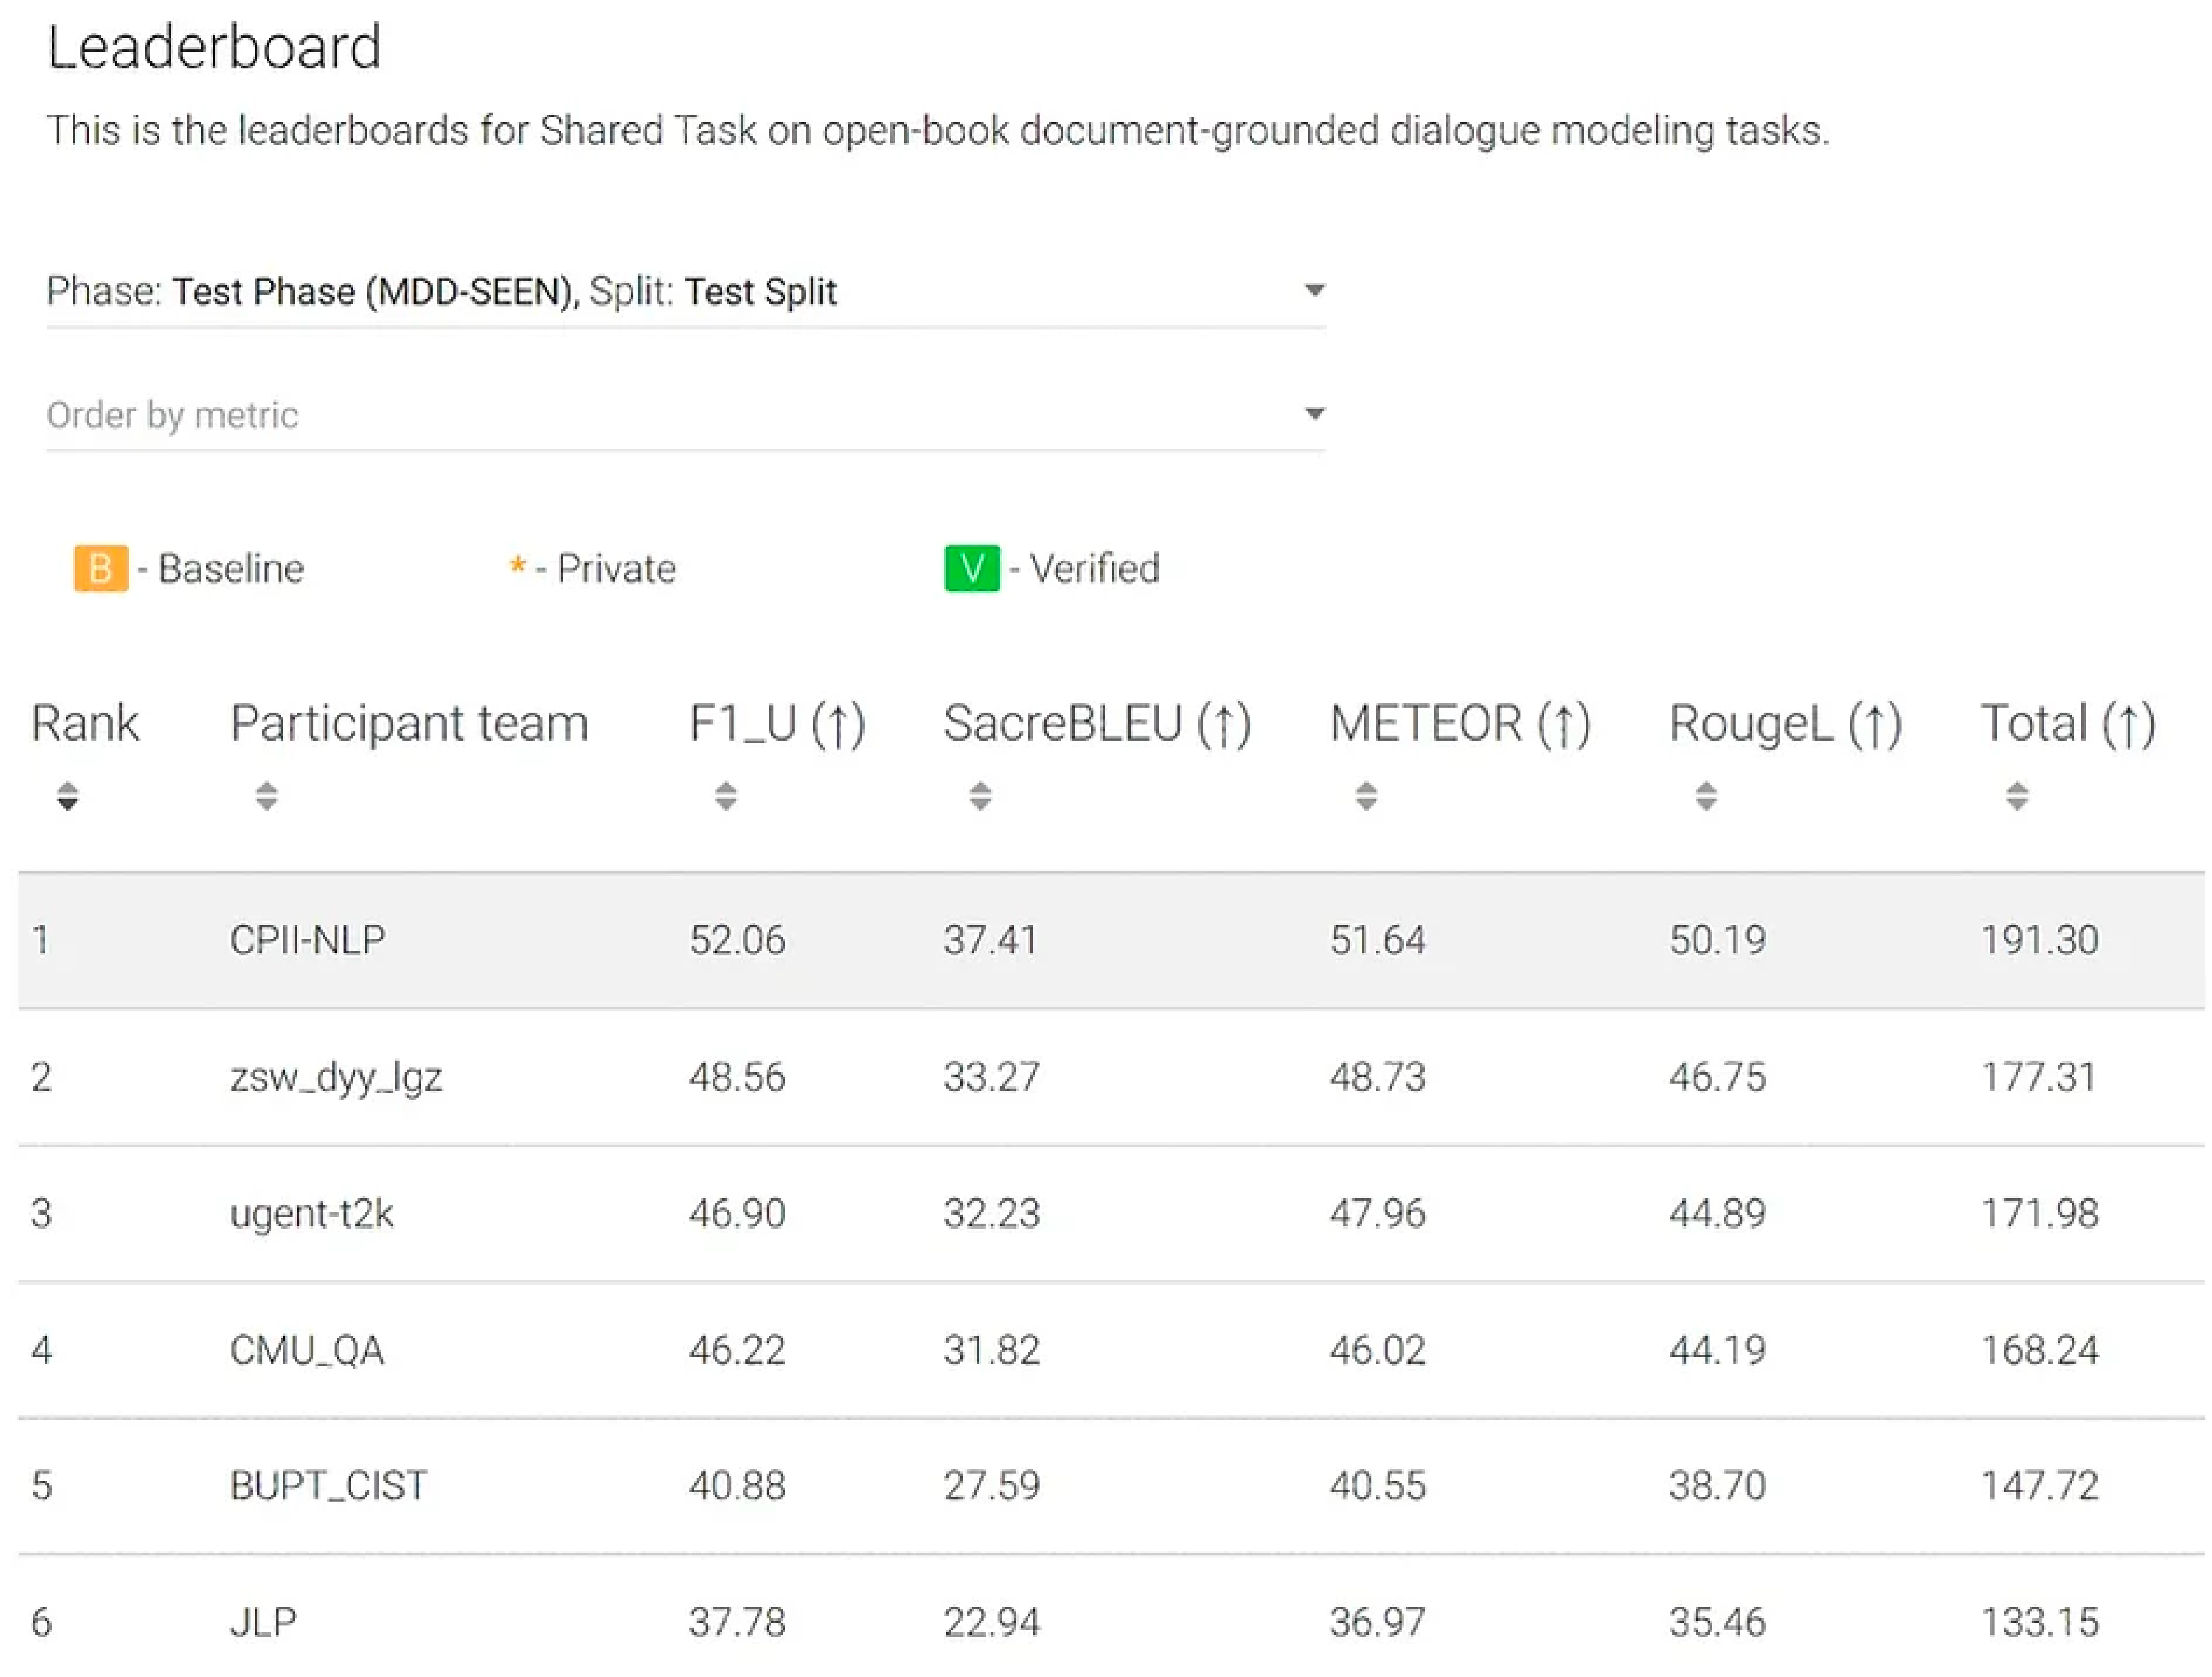Click the SacreBLEU column header
Image resolution: width=2212 pixels, height=1677 pixels.
click(1097, 723)
